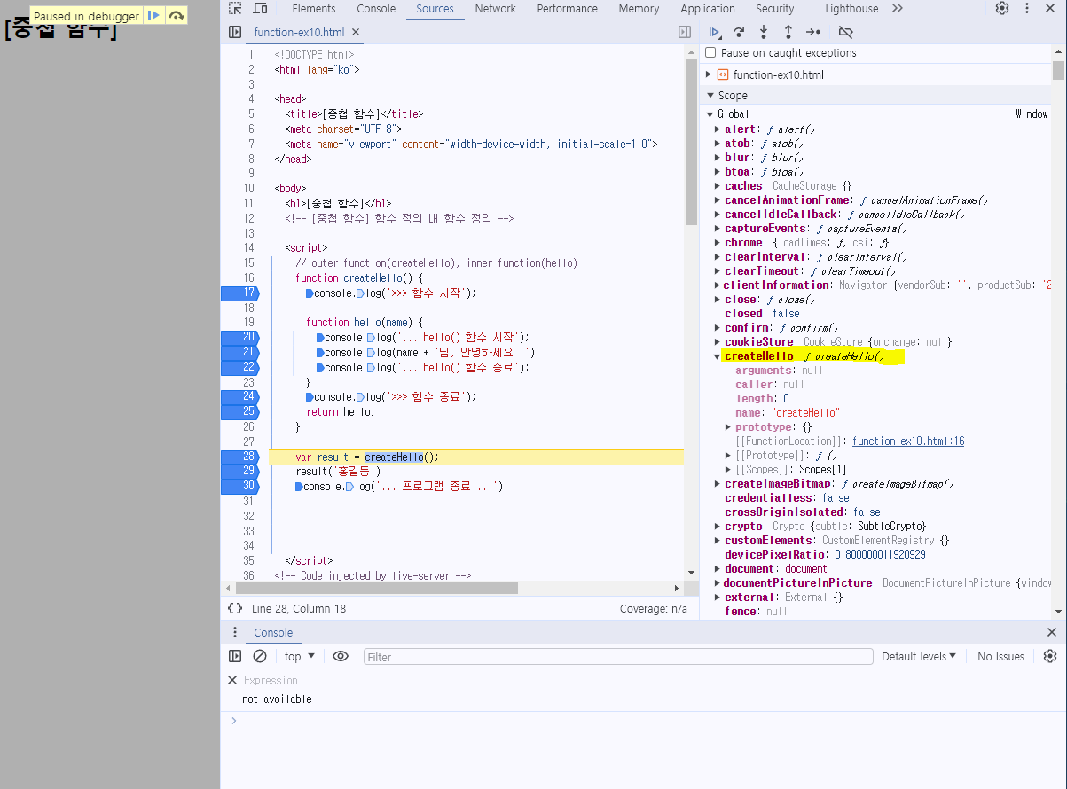Open the top context dropdown
The image size is (1067, 789).
[299, 656]
